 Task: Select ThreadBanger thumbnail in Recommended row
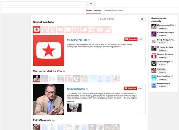point(76,79)
